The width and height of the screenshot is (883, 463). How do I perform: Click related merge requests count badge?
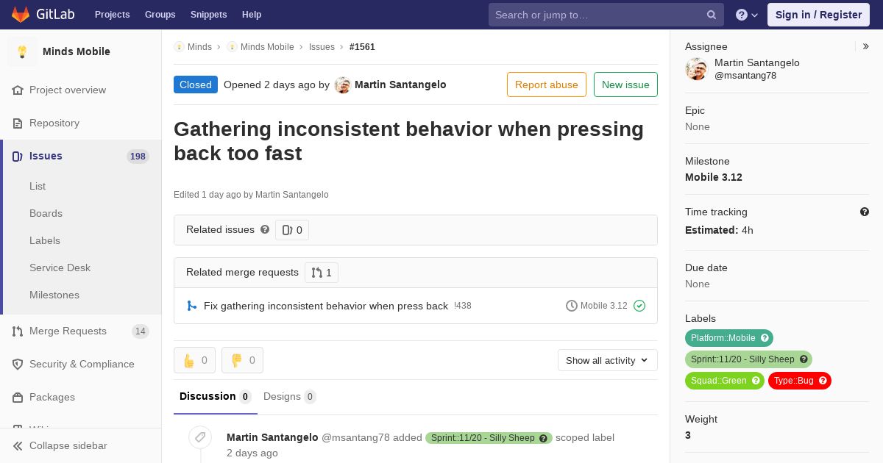click(322, 273)
